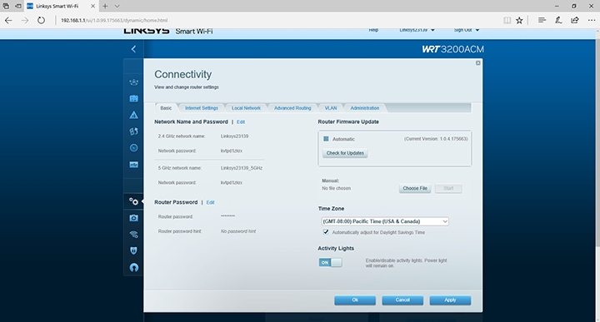Open the browser Hub icon
Image resolution: width=600 pixels, height=322 pixels.
tap(542, 20)
